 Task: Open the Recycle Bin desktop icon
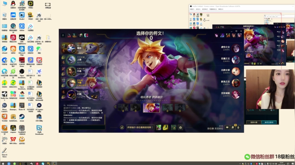(5, 16)
